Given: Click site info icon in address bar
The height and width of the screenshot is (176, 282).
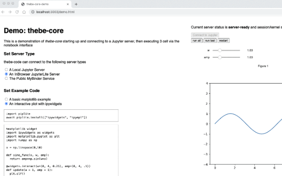Looking at the screenshot, I should coord(33,12).
